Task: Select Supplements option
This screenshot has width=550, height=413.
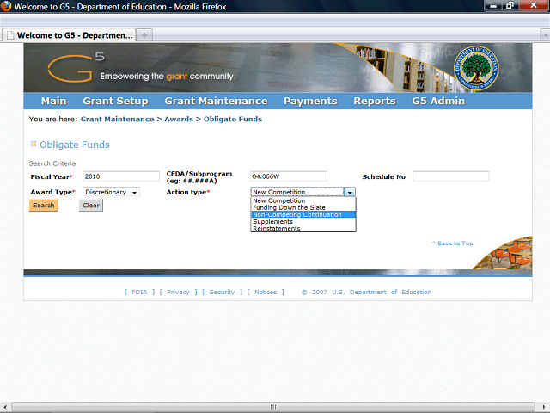Action: tap(303, 222)
